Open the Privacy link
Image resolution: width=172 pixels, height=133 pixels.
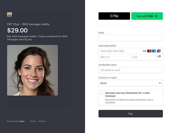click(x=42, y=121)
